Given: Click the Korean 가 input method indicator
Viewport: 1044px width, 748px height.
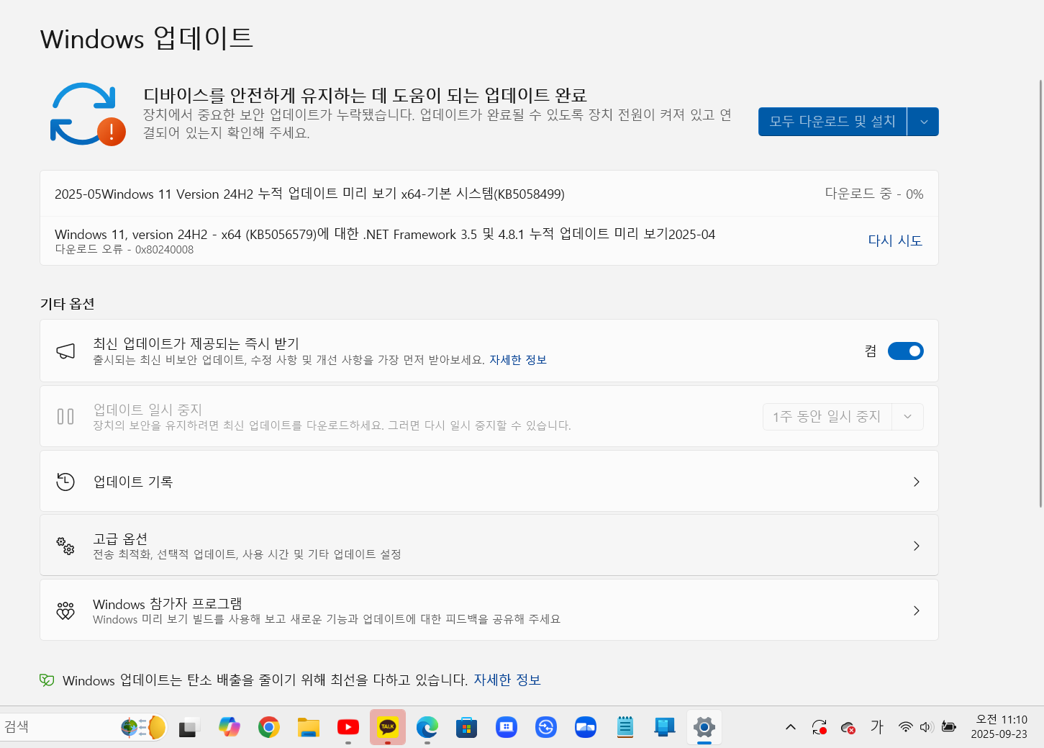Looking at the screenshot, I should click(877, 727).
